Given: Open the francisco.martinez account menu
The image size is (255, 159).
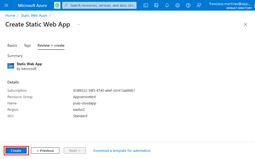Looking at the screenshot, I should coord(231,5).
